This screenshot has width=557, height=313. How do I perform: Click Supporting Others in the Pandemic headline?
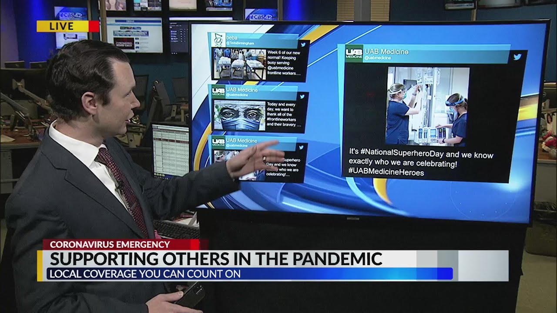[x=216, y=259]
